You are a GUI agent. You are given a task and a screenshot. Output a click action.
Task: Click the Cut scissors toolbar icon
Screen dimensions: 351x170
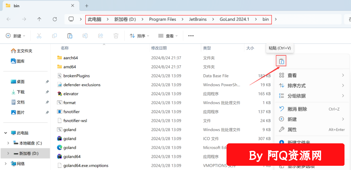pyautogui.click(x=39, y=36)
